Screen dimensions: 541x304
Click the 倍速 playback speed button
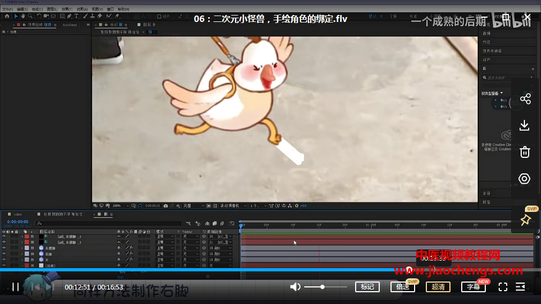coord(403,287)
